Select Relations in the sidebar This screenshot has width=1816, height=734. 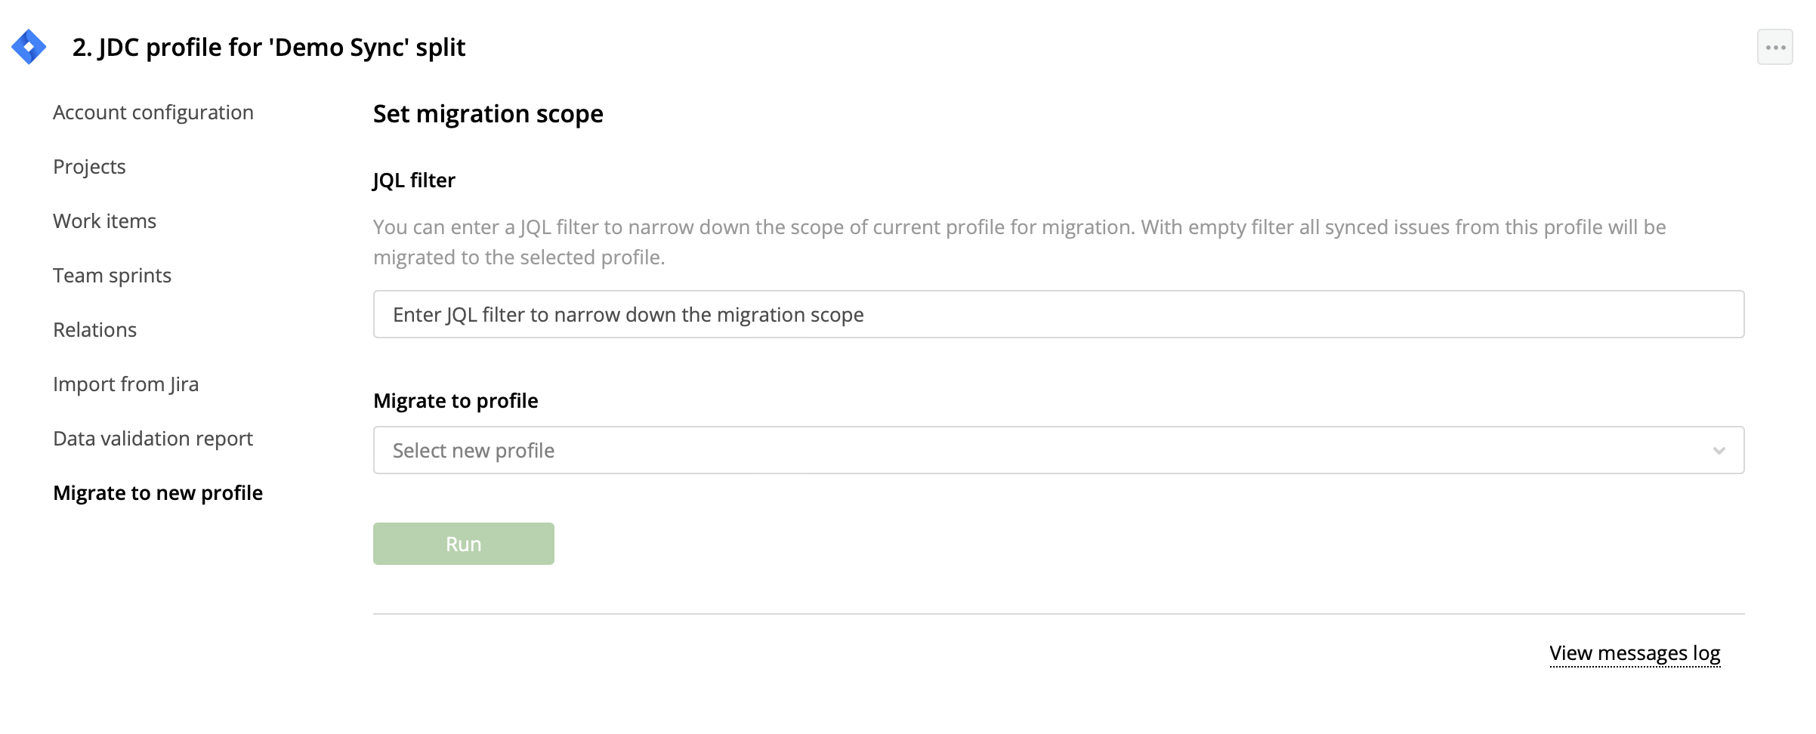pos(94,330)
